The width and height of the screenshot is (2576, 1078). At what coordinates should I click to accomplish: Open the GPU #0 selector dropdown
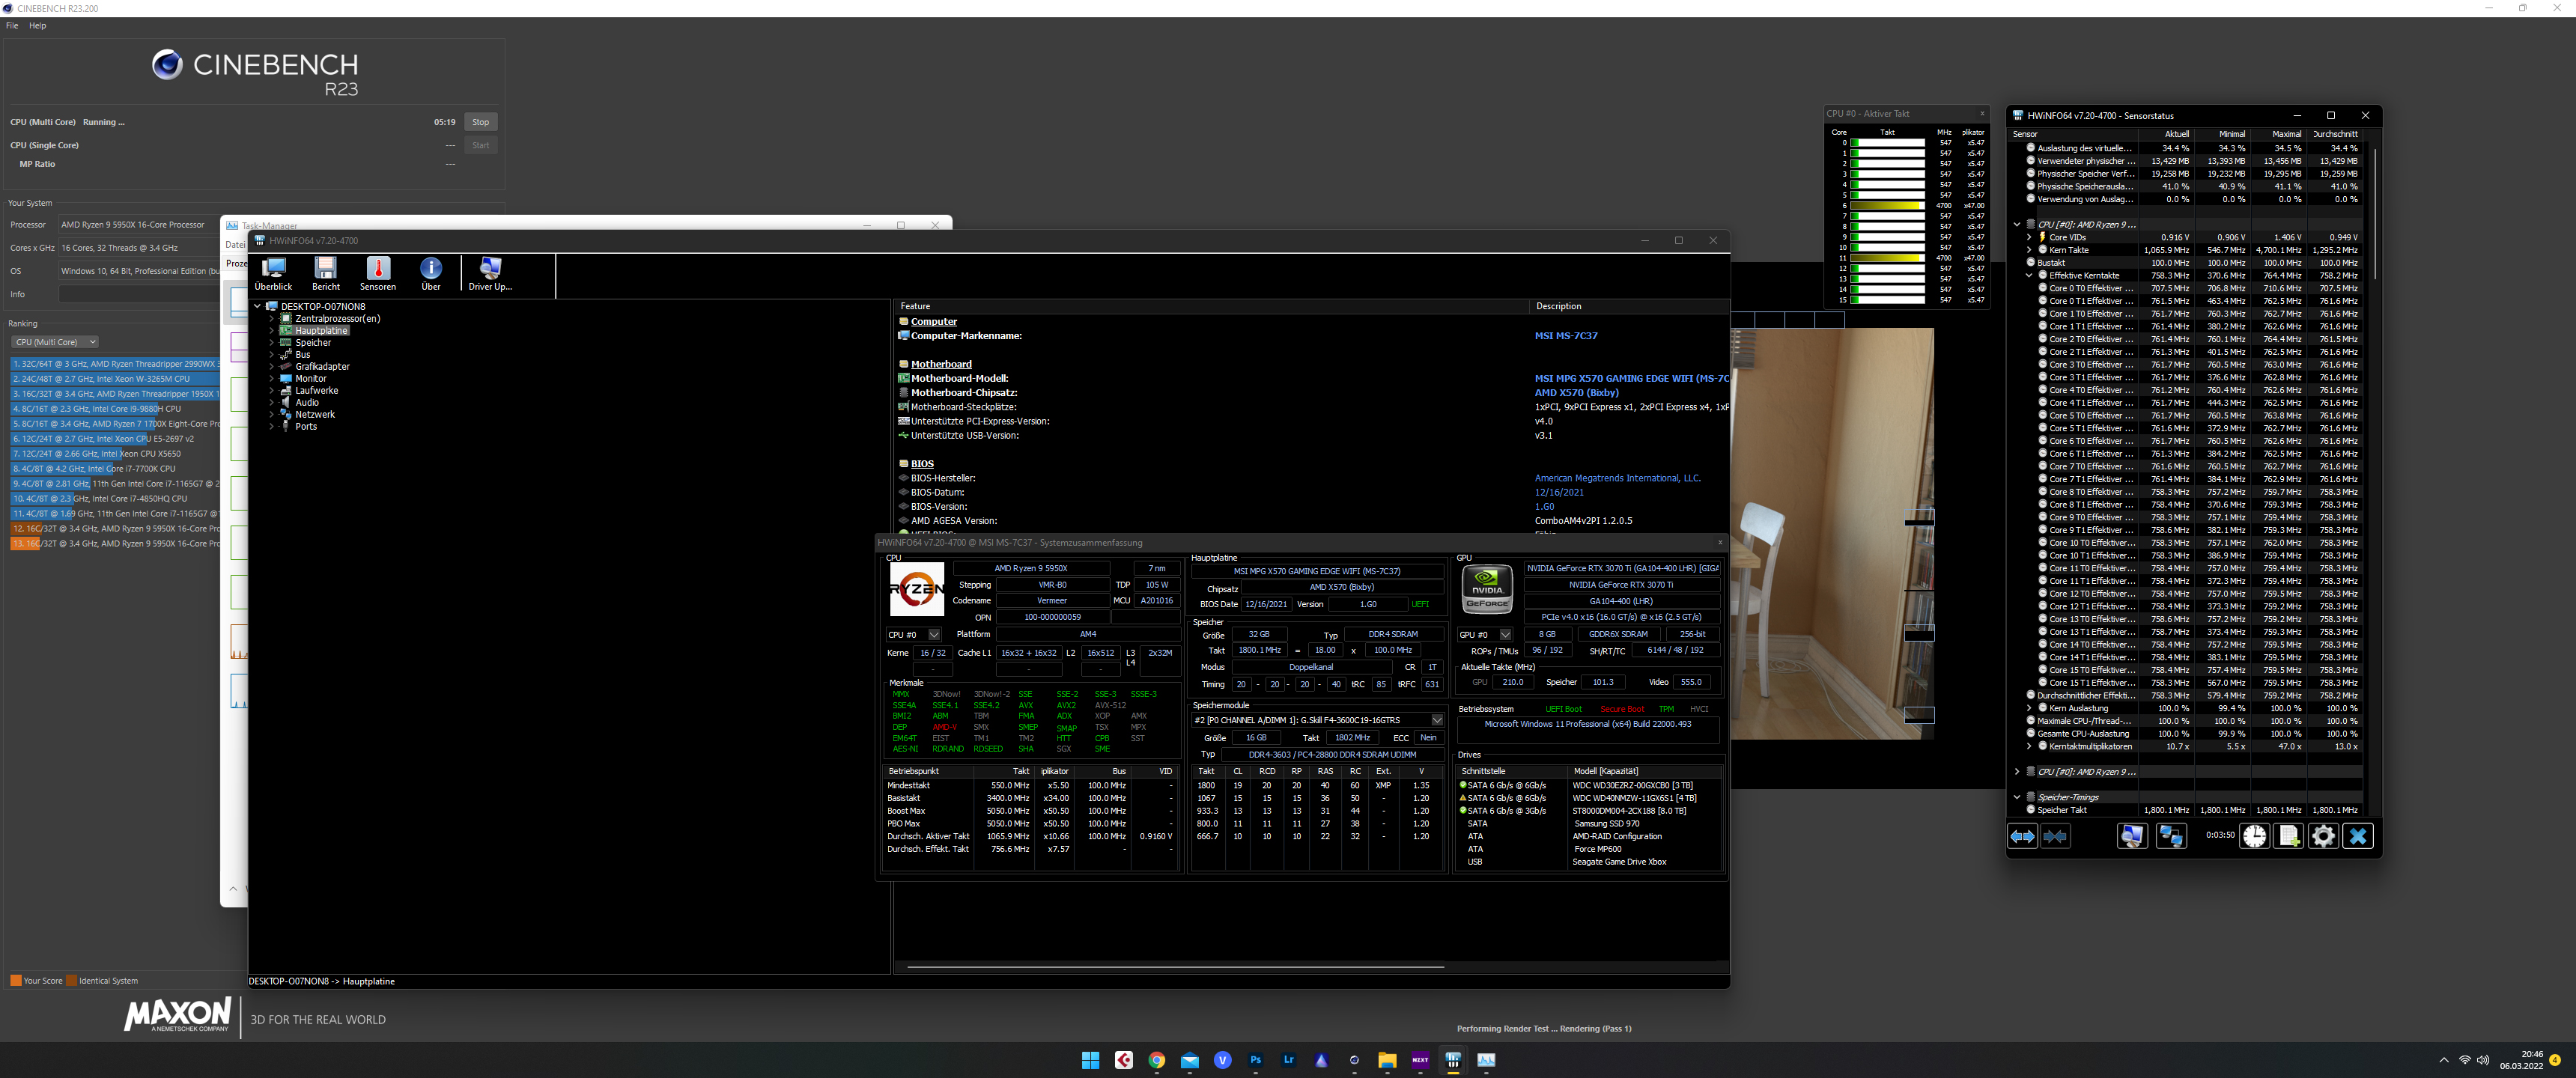tap(1505, 635)
